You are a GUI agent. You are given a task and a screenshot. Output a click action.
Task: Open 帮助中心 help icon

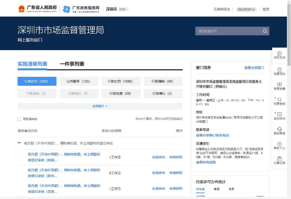(279, 144)
